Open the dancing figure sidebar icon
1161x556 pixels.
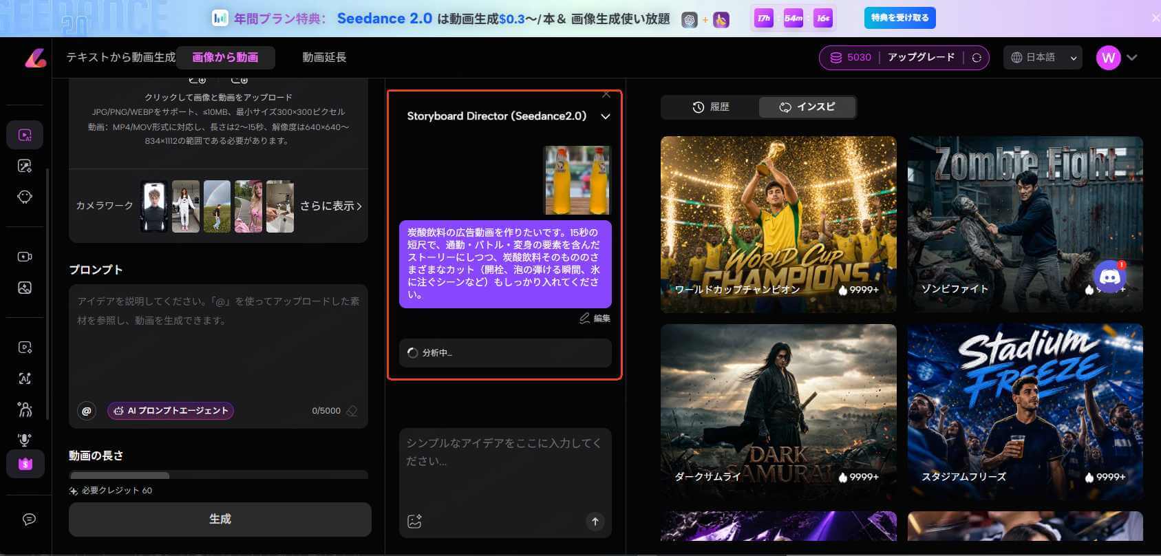tap(25, 410)
